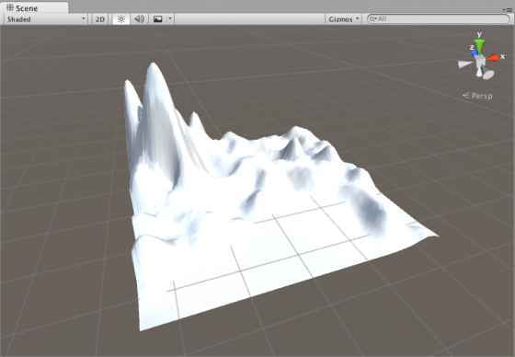The image size is (515, 357).
Task: Click the large gray cone with visible round base
Action: click(487, 73)
